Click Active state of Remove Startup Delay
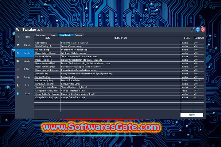 click(x=184, y=81)
